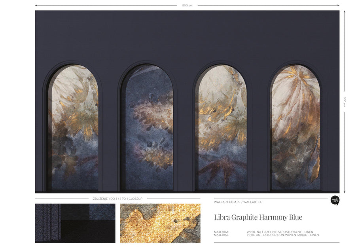This screenshot has width=356, height=252.
Task: Click the dark wall area above the arches
Action: tap(186, 36)
